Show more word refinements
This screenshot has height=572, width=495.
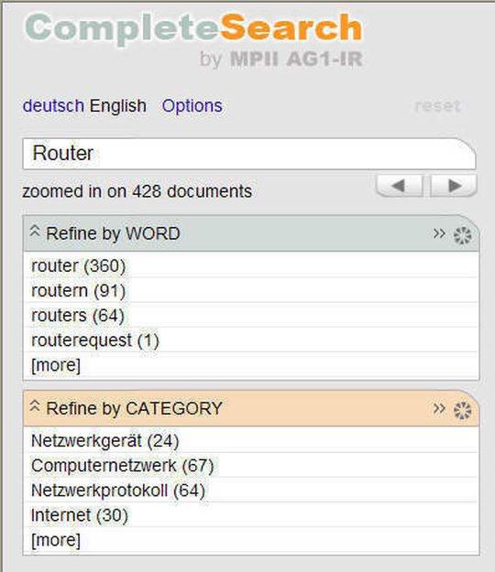[x=56, y=365]
